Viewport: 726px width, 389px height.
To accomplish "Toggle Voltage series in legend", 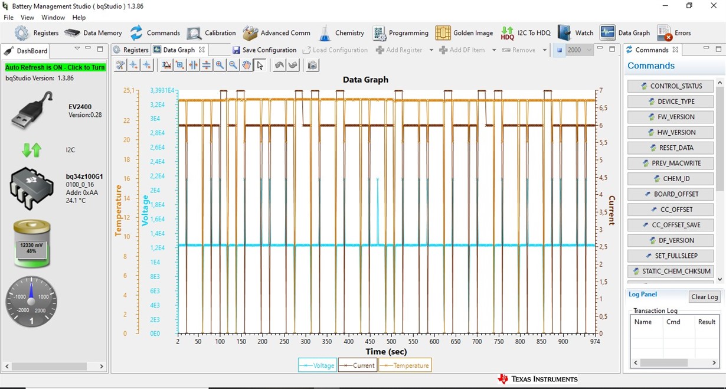I will (x=318, y=365).
